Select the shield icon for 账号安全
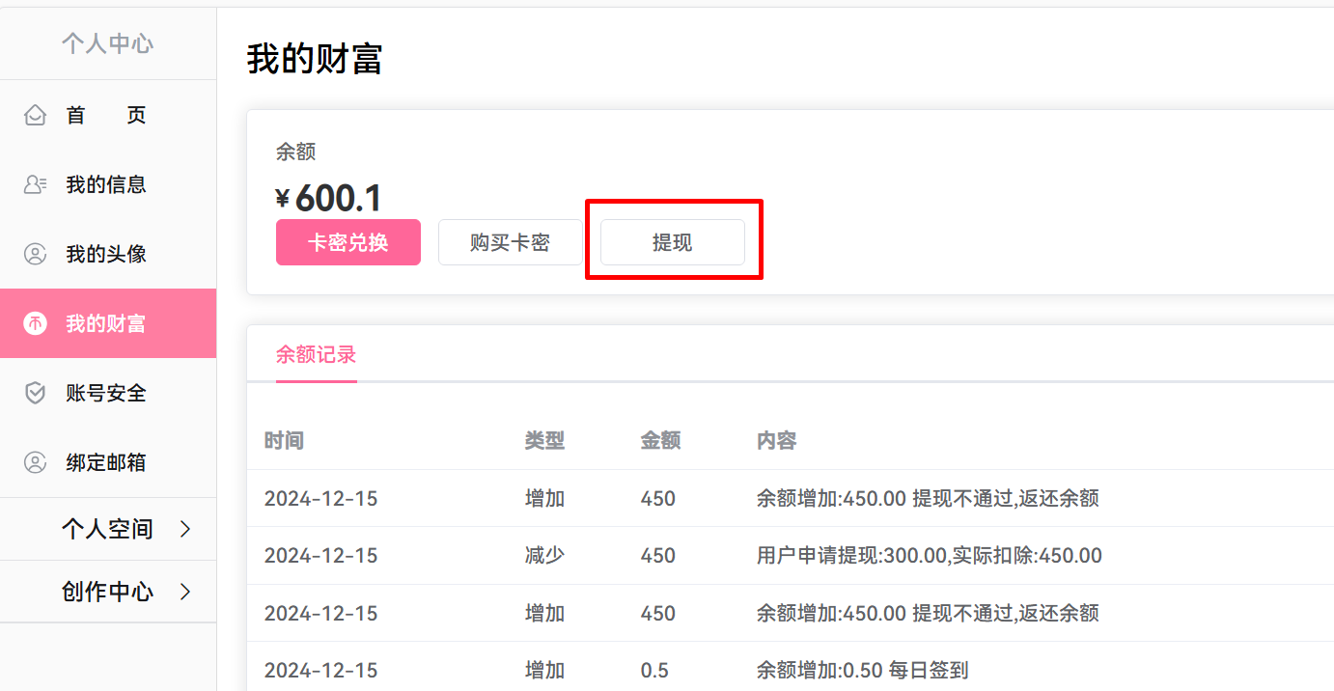This screenshot has height=691, width=1334. pyautogui.click(x=36, y=392)
